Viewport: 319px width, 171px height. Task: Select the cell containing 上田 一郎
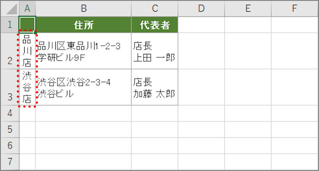(155, 51)
